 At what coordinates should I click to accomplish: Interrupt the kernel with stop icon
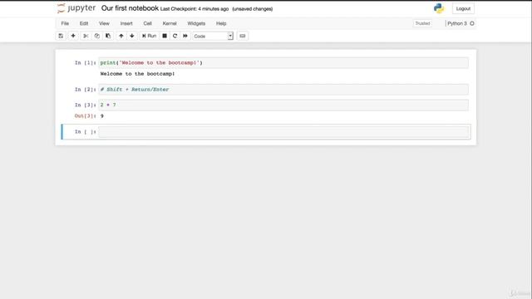coord(165,36)
